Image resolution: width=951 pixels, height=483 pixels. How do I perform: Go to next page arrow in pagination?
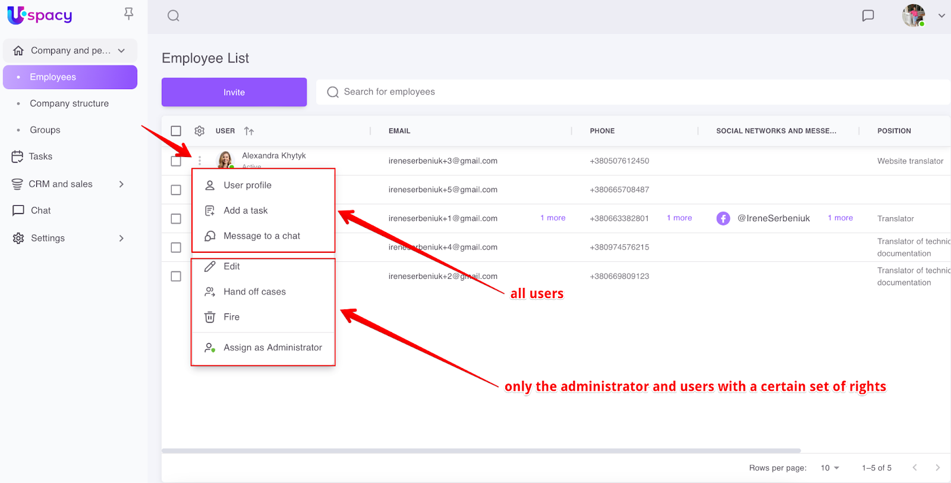click(937, 468)
